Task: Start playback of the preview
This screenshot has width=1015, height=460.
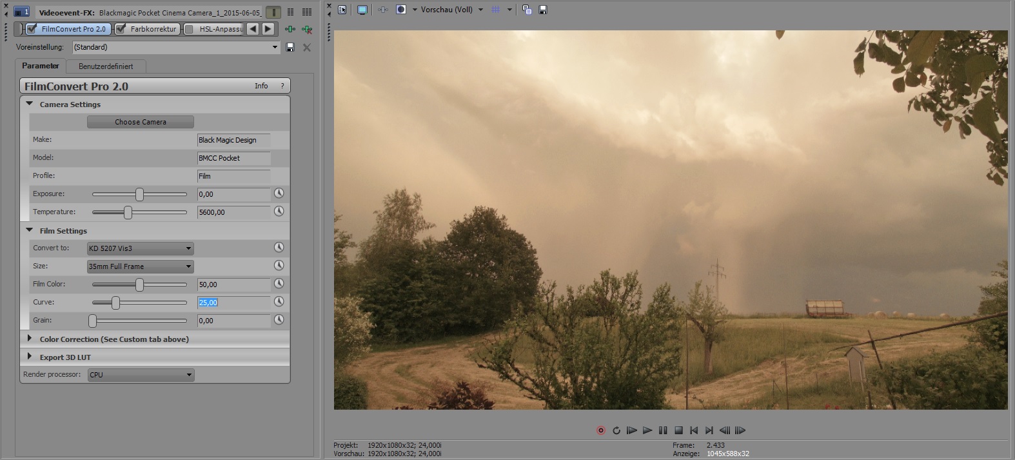Action: (x=647, y=430)
